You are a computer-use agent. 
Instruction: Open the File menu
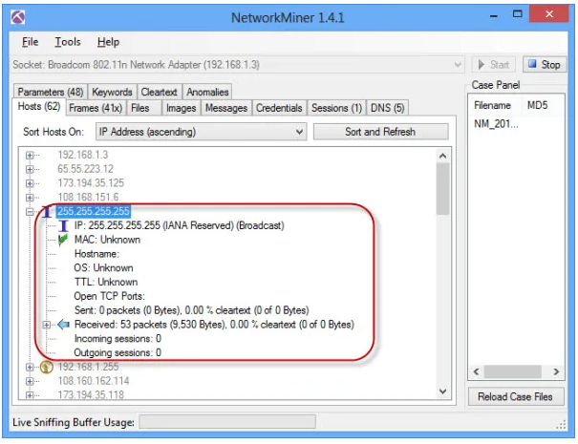(x=30, y=42)
